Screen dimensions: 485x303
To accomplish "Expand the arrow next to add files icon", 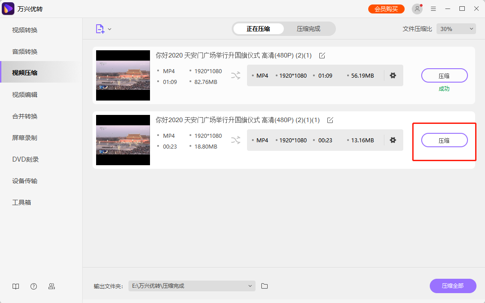I will pyautogui.click(x=110, y=28).
